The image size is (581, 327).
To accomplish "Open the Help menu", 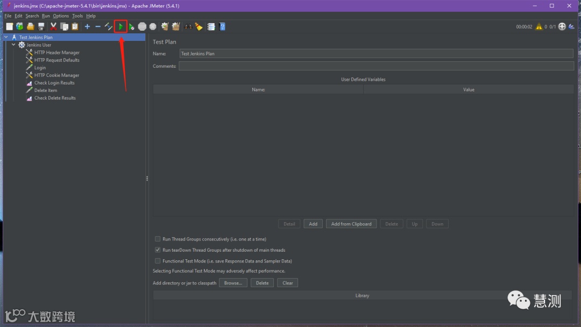I will 91,16.
